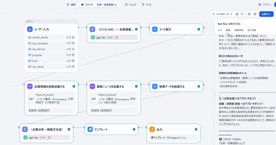The image size is (276, 145).
Task: Click the gpt-4o model icon in ビジョンON node
Action: tap(93, 37)
